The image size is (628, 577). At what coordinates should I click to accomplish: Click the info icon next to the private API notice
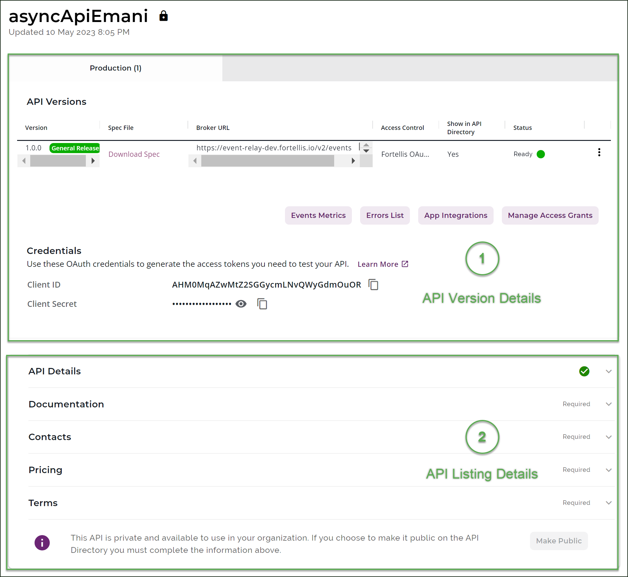[42, 542]
